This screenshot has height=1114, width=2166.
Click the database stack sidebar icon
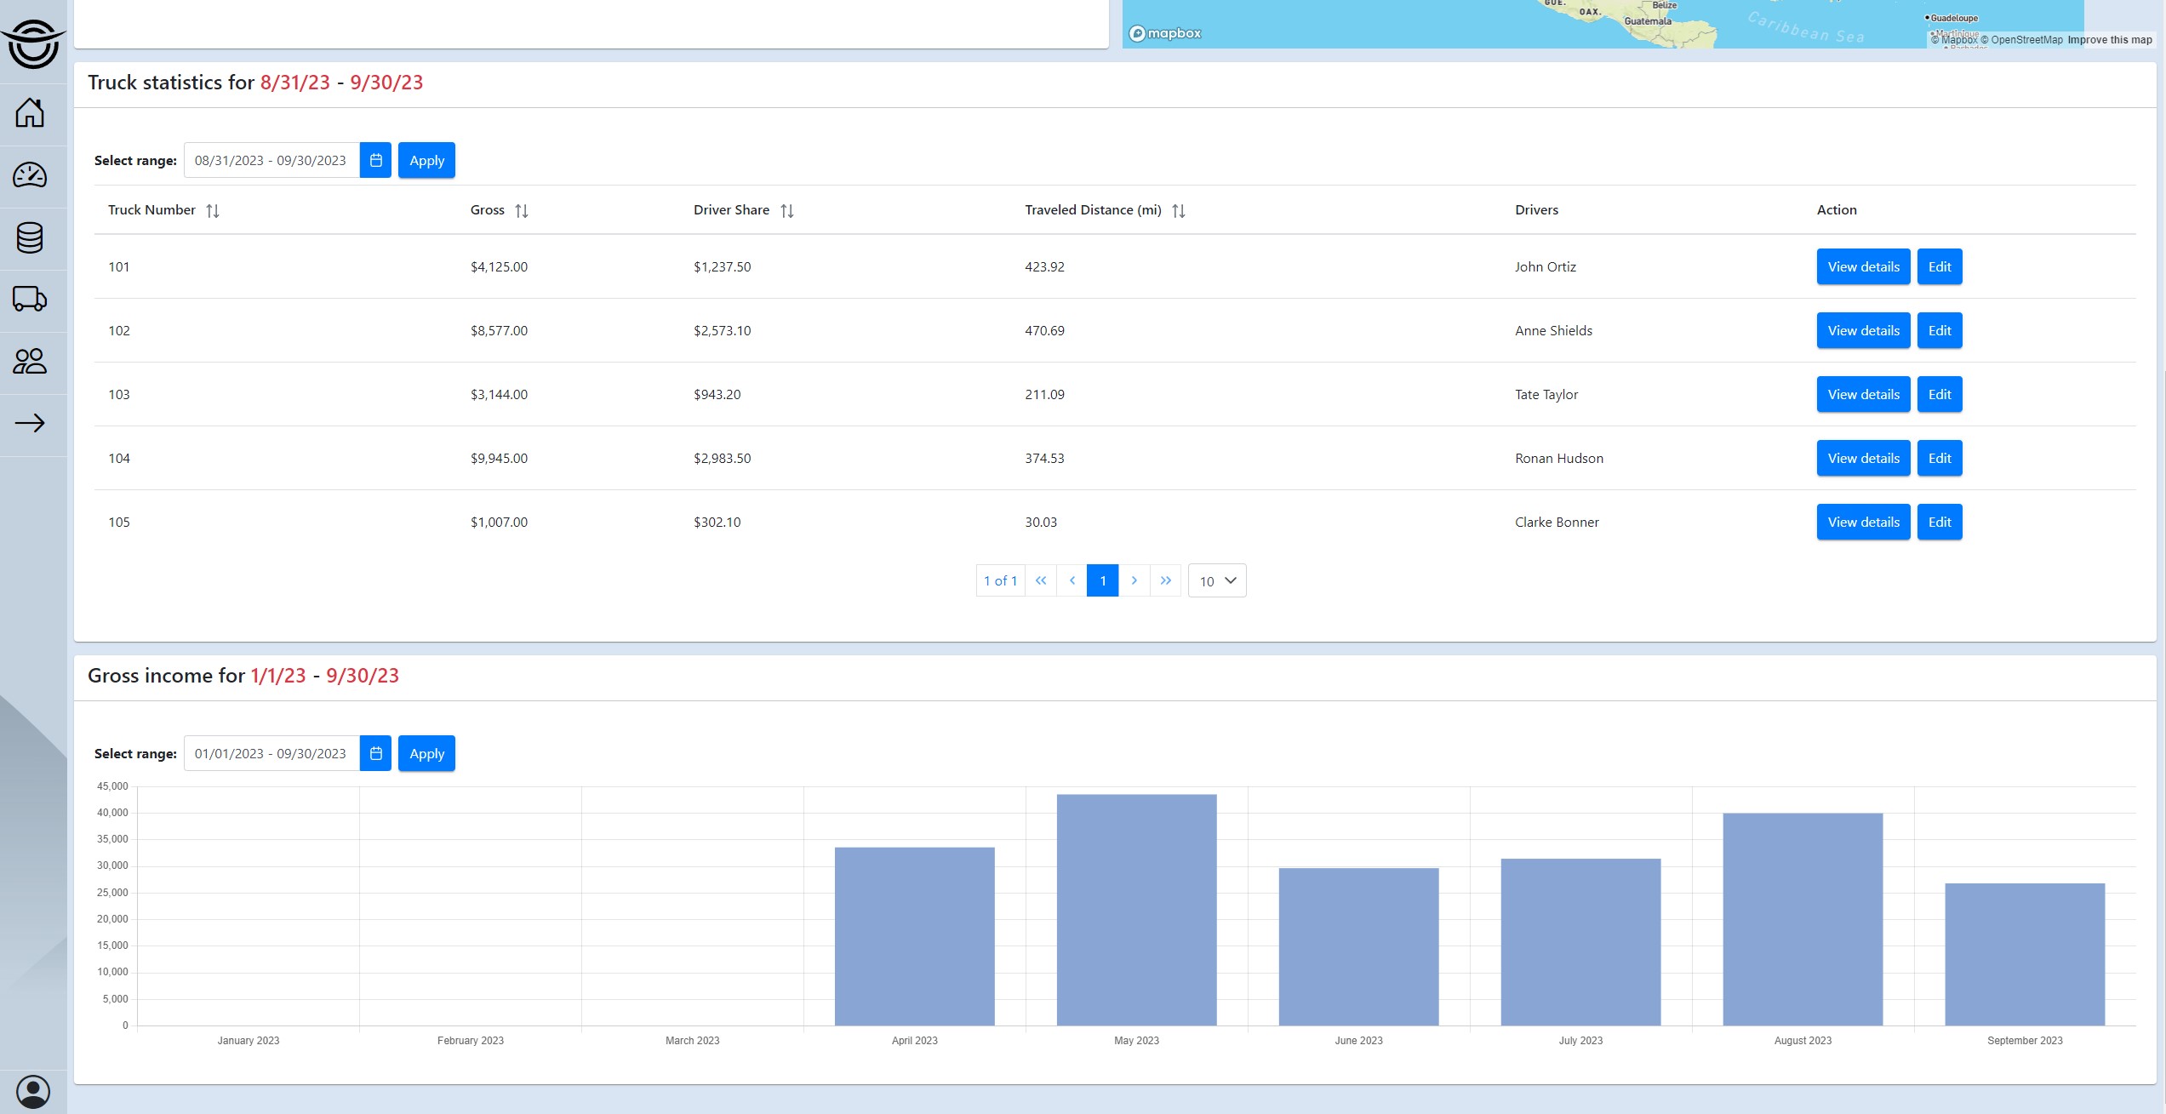point(31,238)
